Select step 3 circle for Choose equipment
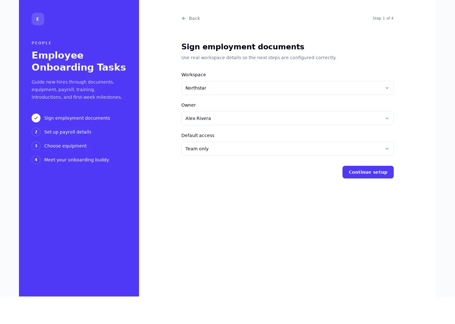This screenshot has width=455, height=324. (x=36, y=146)
